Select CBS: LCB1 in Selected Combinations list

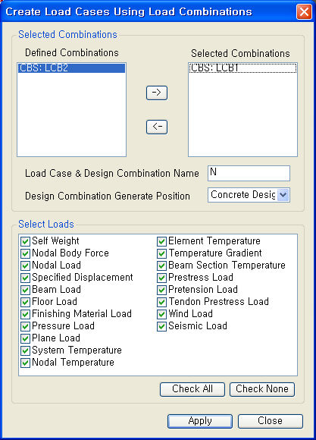242,68
